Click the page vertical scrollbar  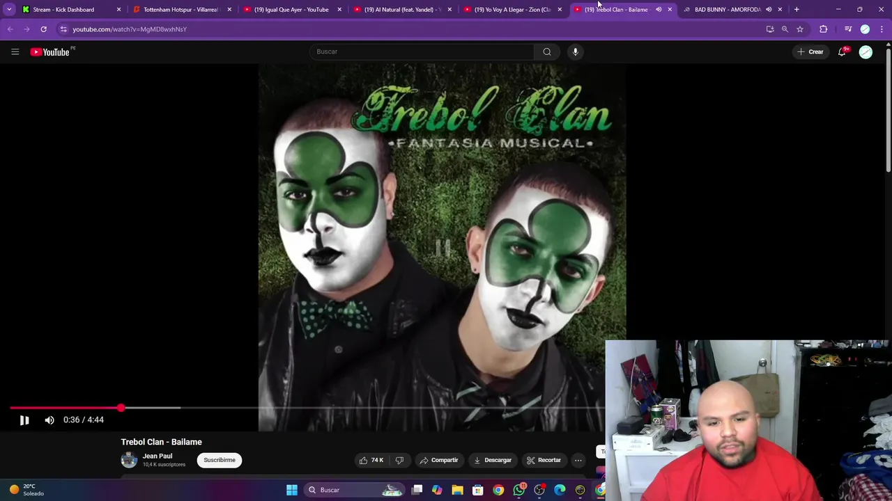[x=888, y=111]
